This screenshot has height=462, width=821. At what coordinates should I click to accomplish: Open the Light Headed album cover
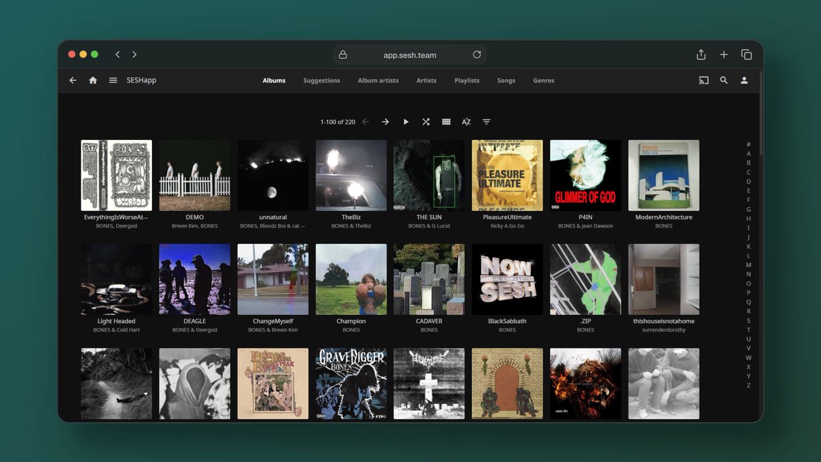(x=116, y=280)
